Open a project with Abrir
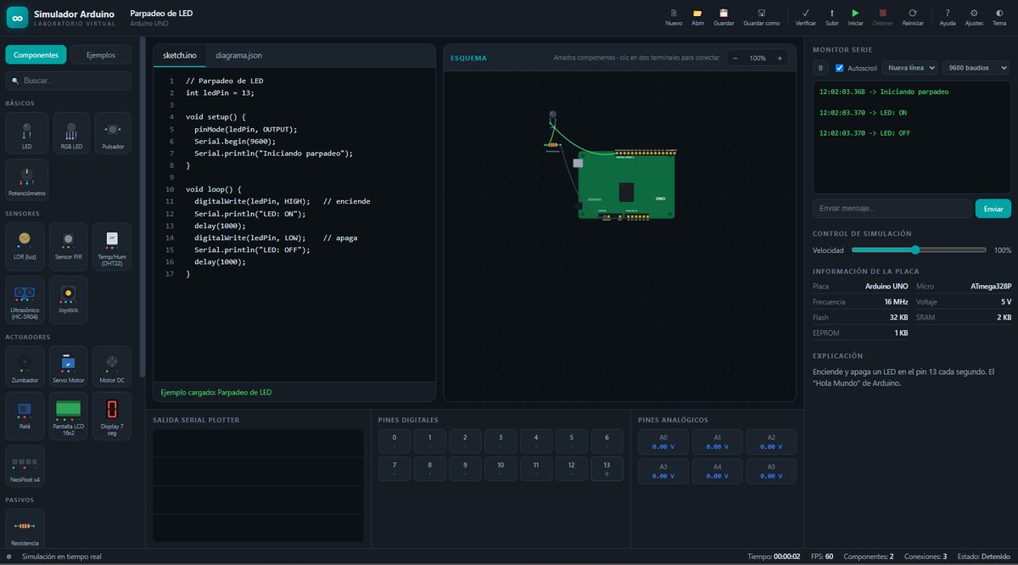This screenshot has height=565, width=1018. click(697, 17)
